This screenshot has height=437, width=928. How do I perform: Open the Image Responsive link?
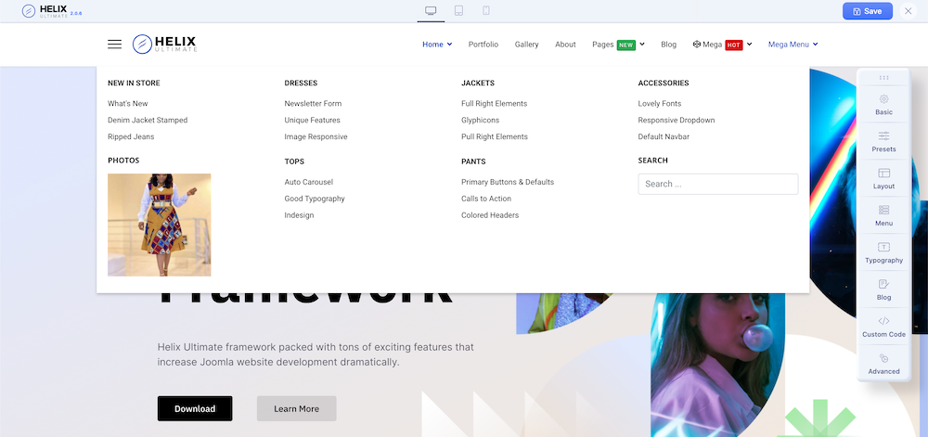tap(316, 136)
